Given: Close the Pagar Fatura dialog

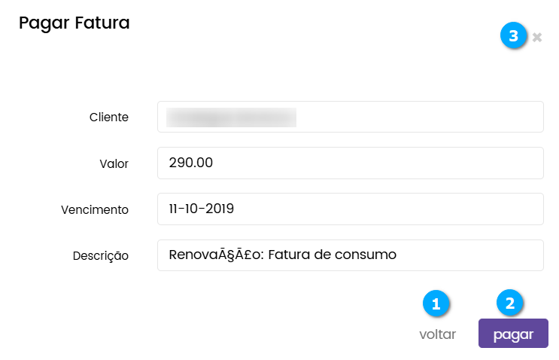Looking at the screenshot, I should 537,37.
